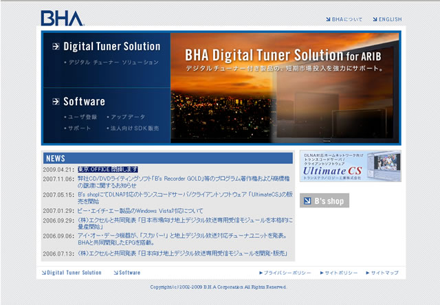The image size is (440, 305).
Task: Open the 2006.07.13 news item
Action: click(x=183, y=253)
